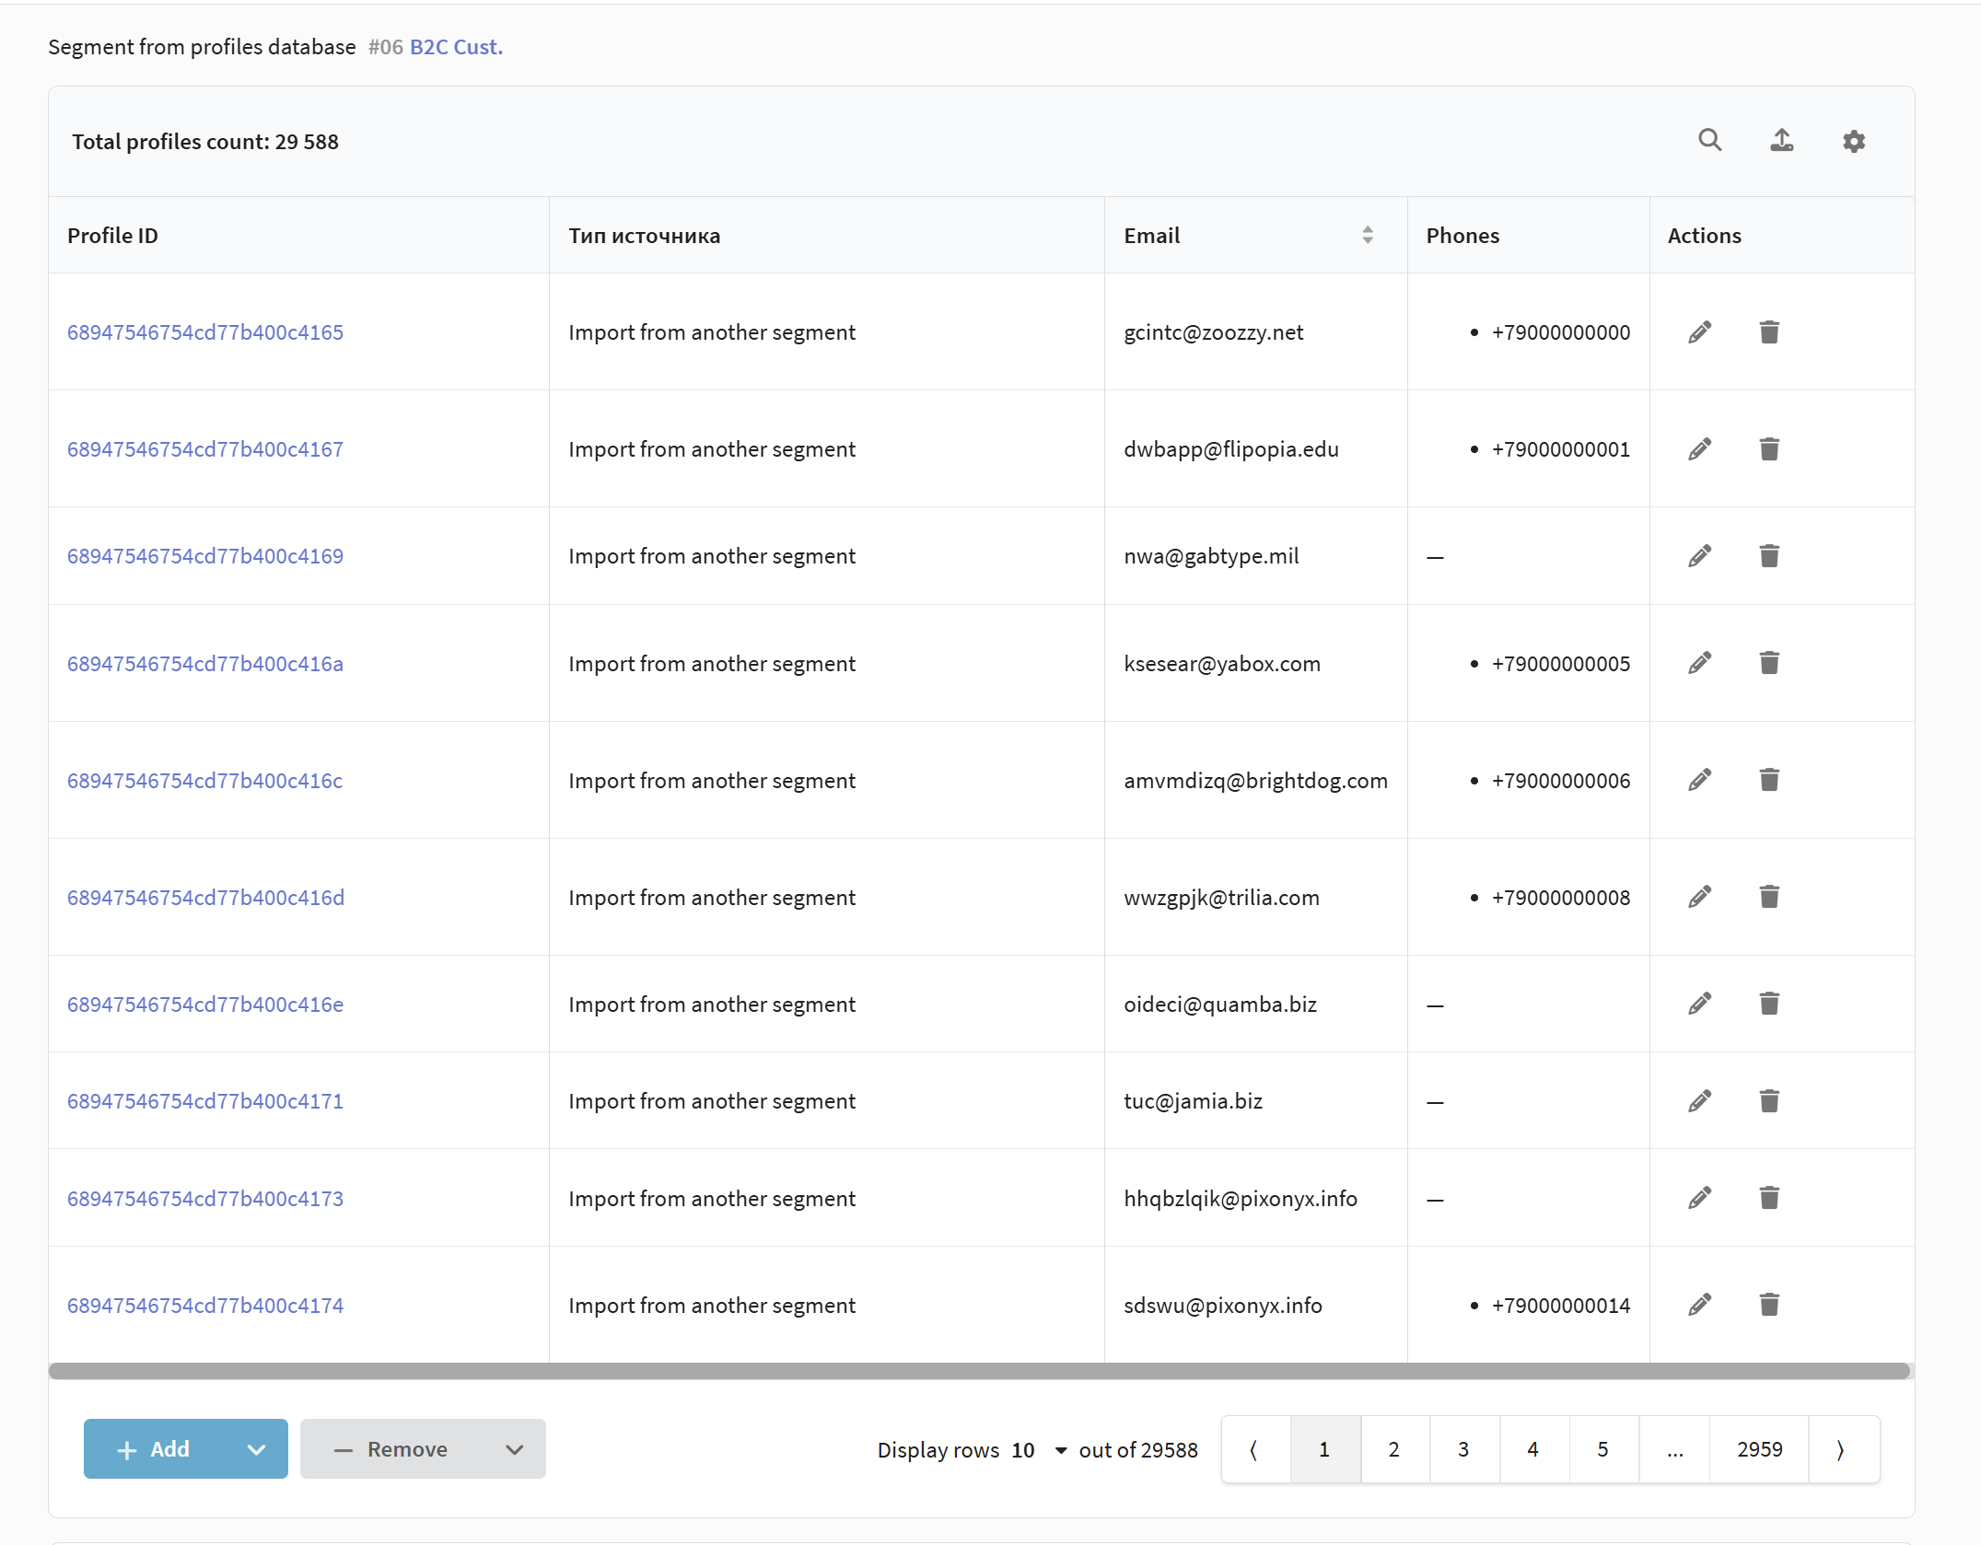Sort table by Email column

coord(1367,236)
